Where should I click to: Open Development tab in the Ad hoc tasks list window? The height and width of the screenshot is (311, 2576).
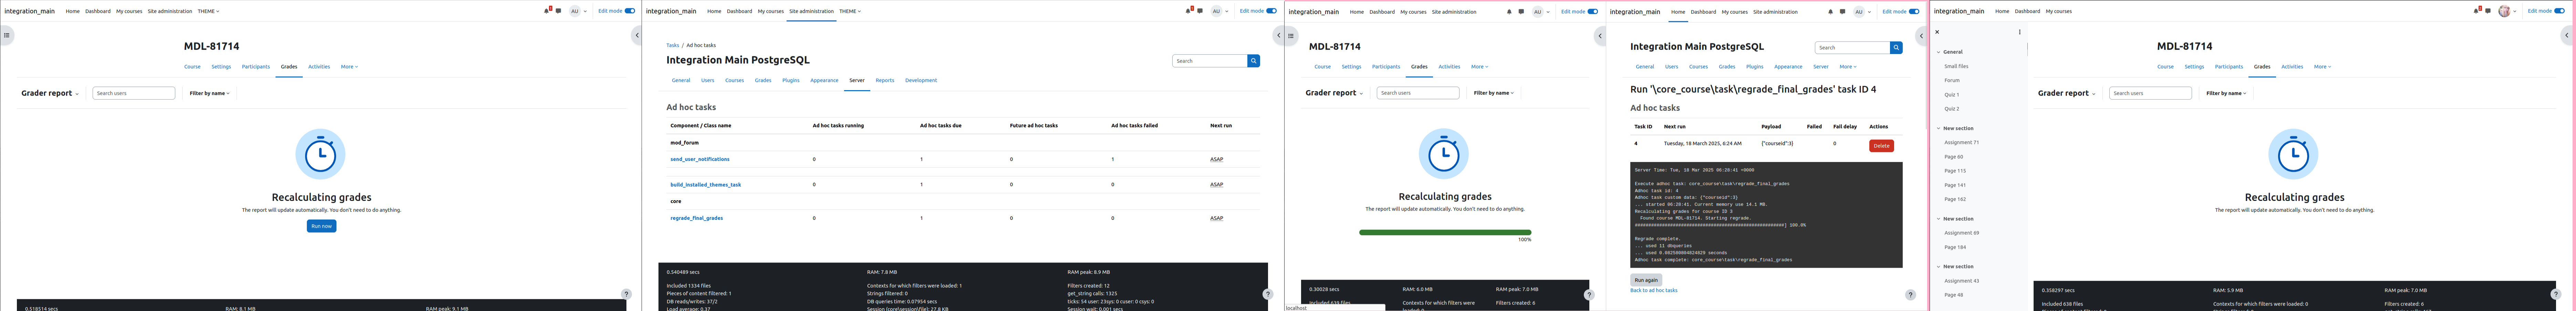click(921, 80)
